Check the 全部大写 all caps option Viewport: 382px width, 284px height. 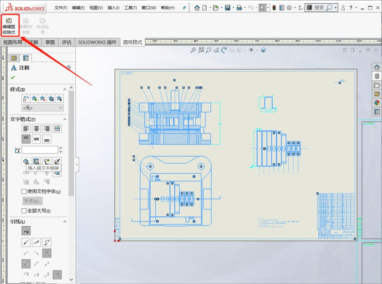24,211
